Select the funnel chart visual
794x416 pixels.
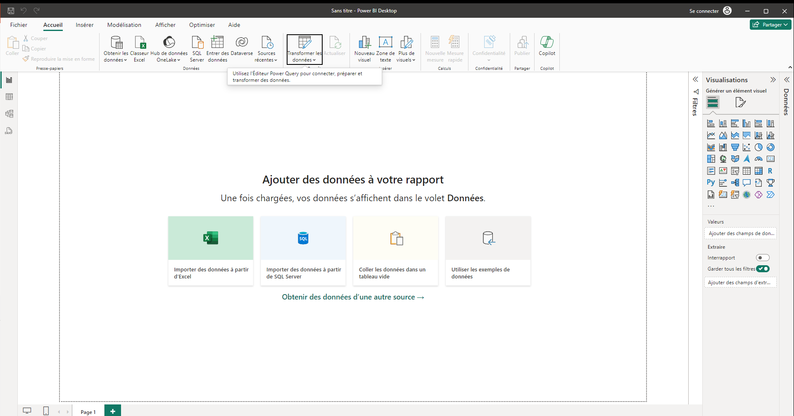(735, 147)
